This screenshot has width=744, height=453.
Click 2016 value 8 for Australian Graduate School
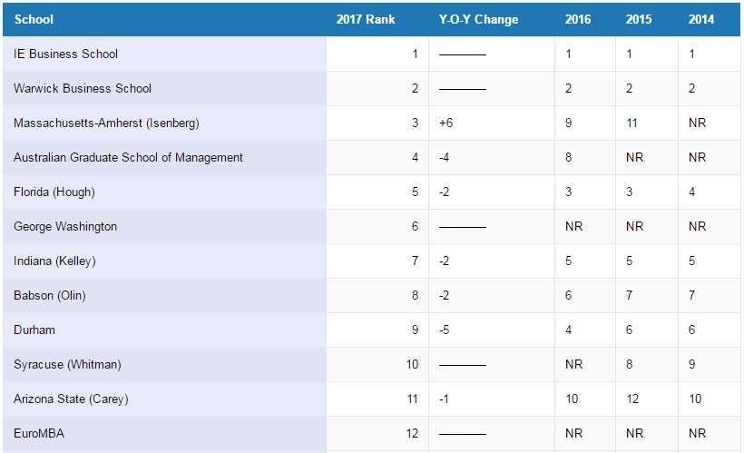[569, 157]
